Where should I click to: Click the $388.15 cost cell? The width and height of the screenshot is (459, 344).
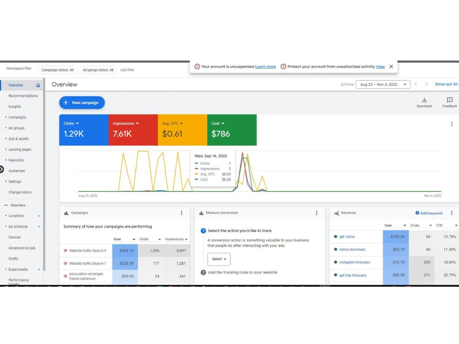pos(125,251)
